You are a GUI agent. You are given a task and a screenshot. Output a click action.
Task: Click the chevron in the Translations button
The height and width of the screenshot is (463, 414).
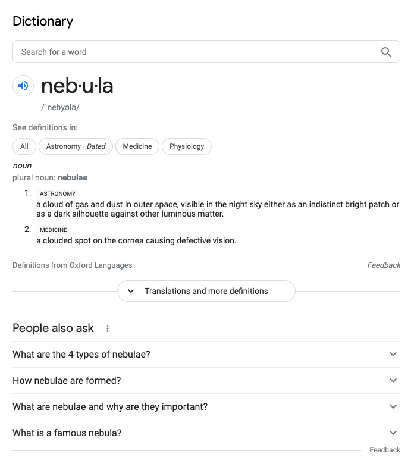[131, 291]
